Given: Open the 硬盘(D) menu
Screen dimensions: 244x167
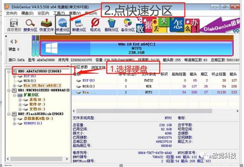Looking at the screenshot, I should click(x=27, y=13).
